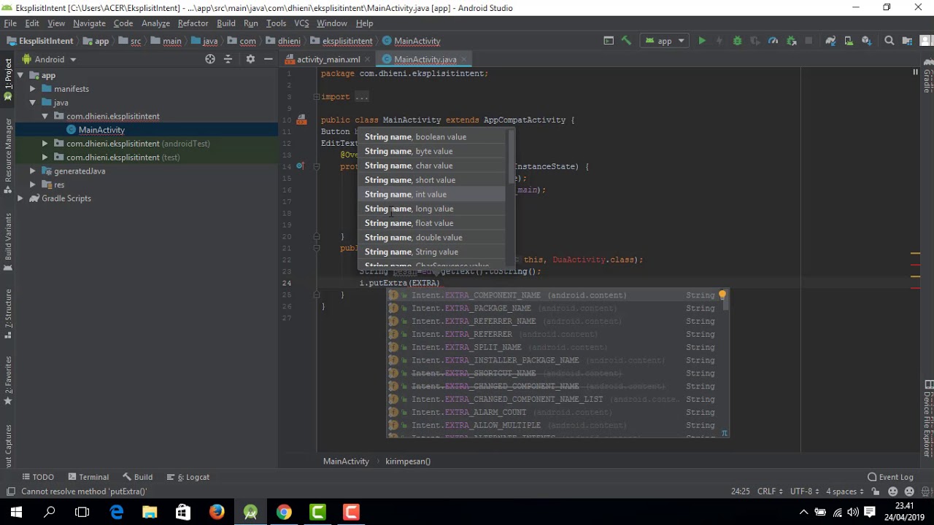Sync project with Gradle files icon
934x525 pixels.
pyautogui.click(x=830, y=41)
